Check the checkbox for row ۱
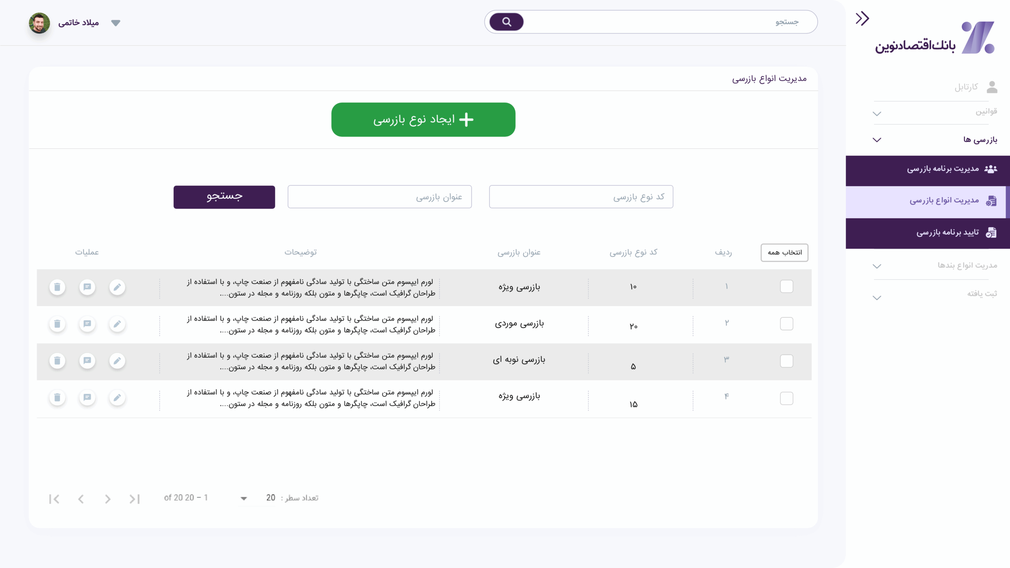The height and width of the screenshot is (568, 1010). point(786,286)
